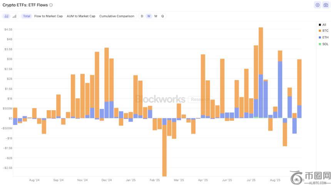The width and height of the screenshot is (331, 185).
Task: Switch to the ascending bars chart icon
Action: 15,16
